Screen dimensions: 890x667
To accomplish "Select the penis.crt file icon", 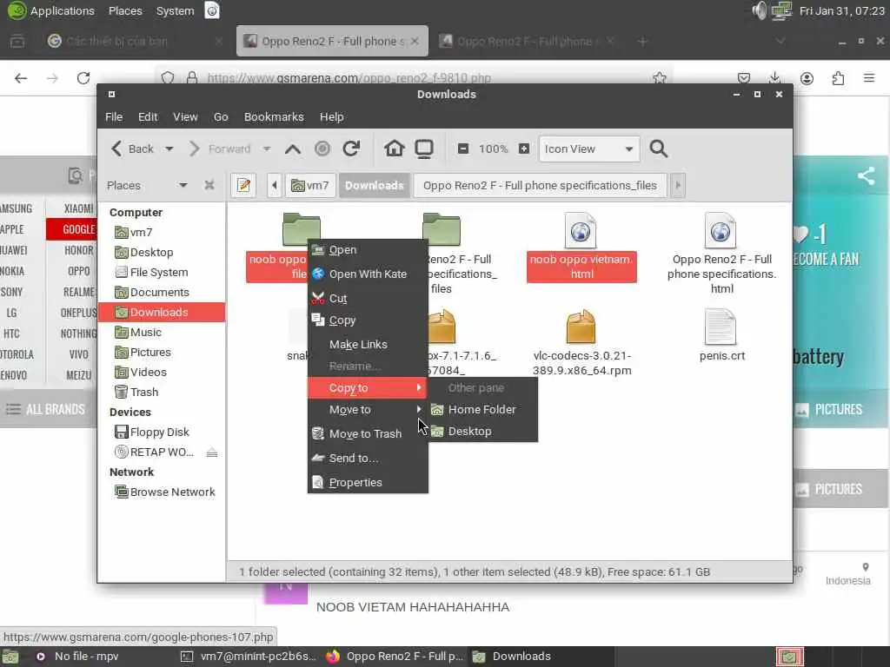I will (721, 327).
